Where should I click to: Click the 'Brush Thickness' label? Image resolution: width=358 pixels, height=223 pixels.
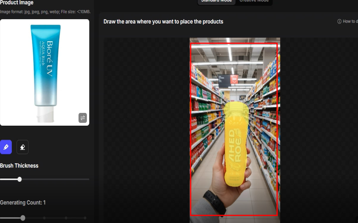coord(19,166)
